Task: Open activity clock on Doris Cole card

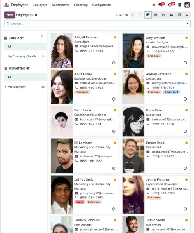Action: pos(185,131)
